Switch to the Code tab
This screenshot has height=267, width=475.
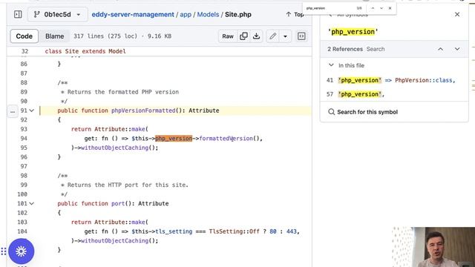tap(24, 36)
